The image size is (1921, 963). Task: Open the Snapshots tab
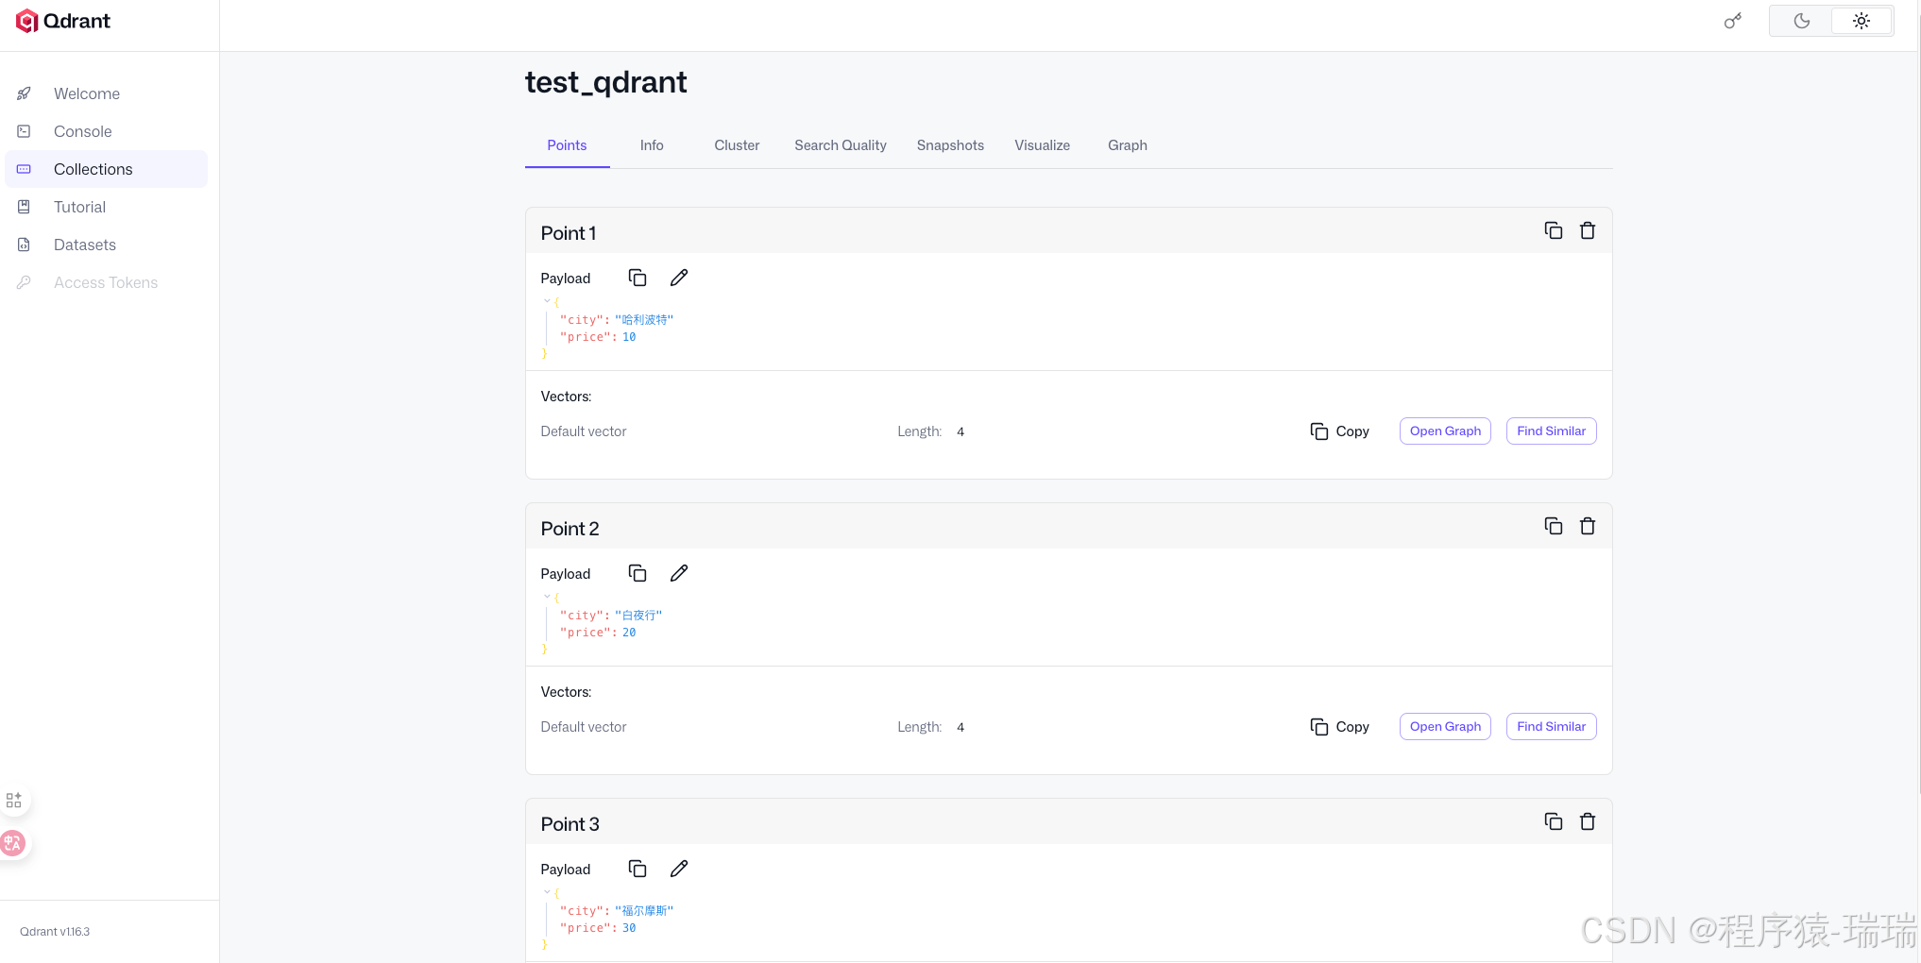pos(950,145)
